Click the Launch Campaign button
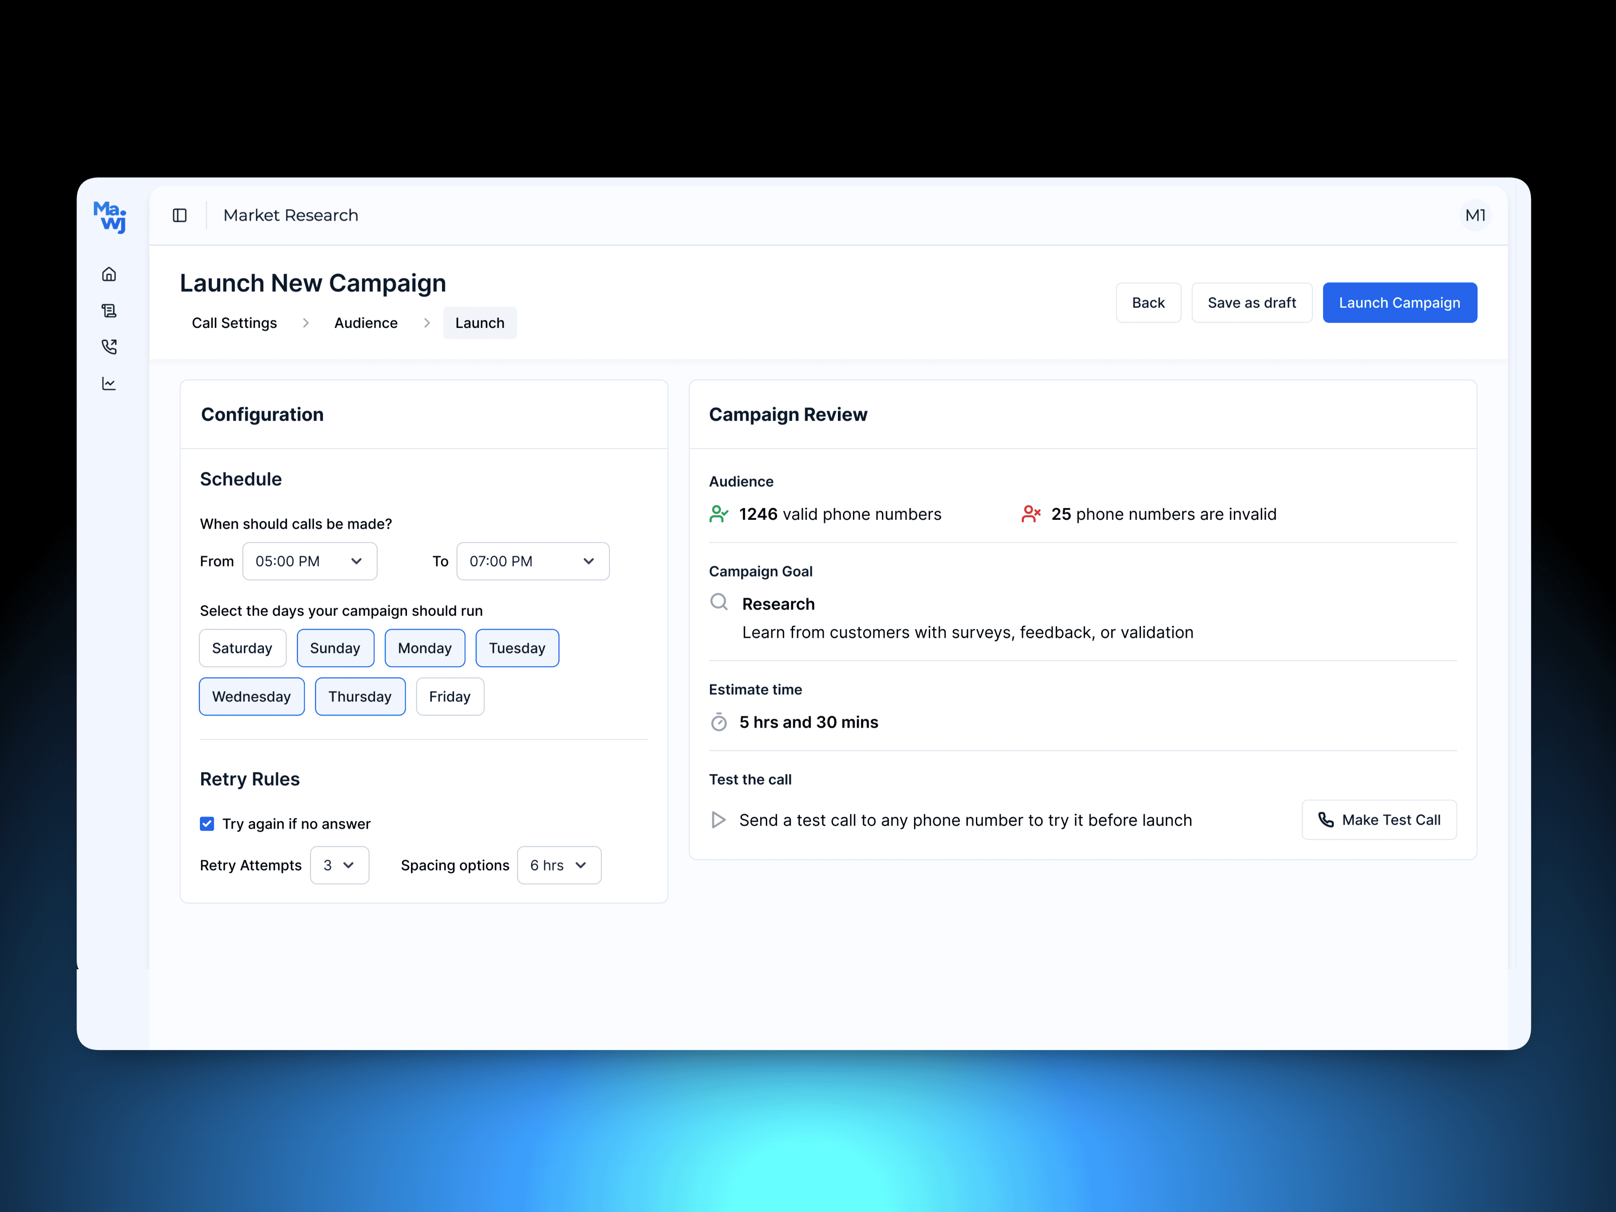 click(x=1399, y=303)
